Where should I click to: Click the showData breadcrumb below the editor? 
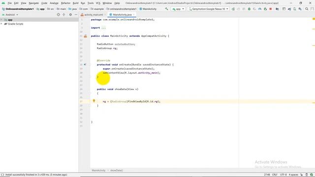click(117, 171)
